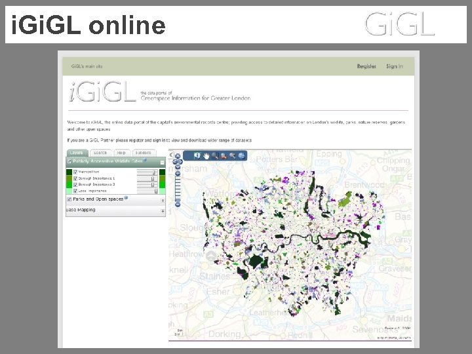The height and width of the screenshot is (354, 472).
Task: Uncheck the Borough Importance 1 layer
Action: click(75, 178)
